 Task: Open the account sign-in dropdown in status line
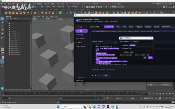(118, 7)
